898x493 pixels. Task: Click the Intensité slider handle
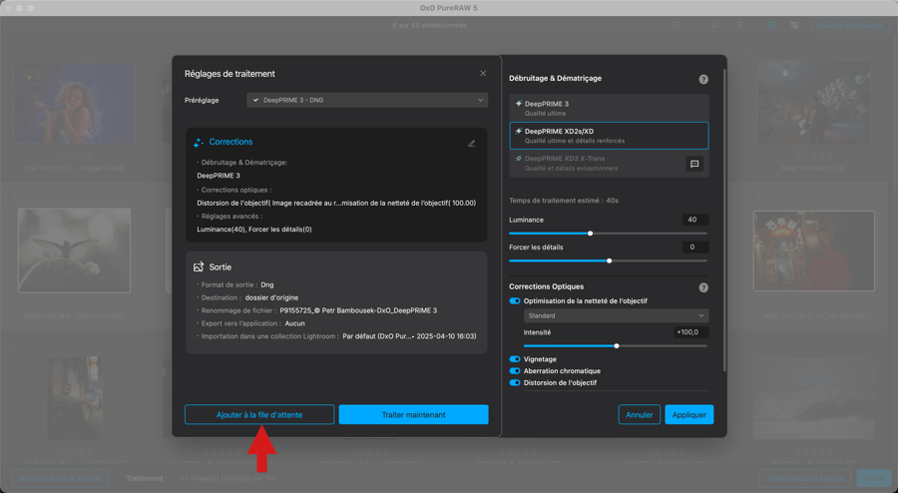pos(617,346)
